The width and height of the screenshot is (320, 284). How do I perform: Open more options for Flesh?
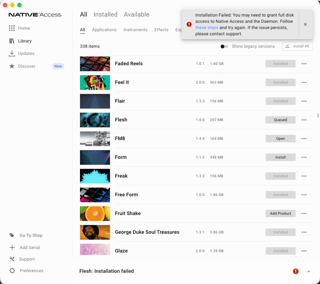pyautogui.click(x=304, y=120)
